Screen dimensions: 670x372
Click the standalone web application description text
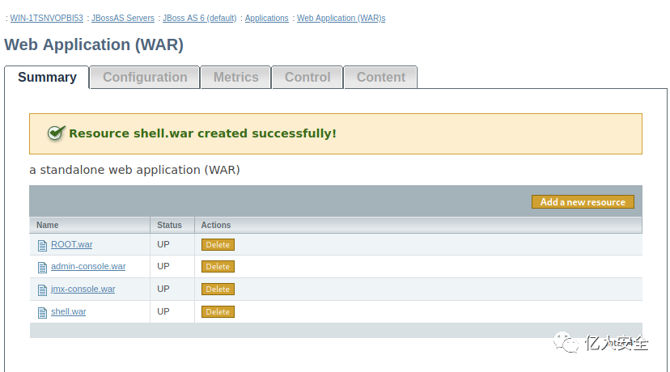tap(134, 170)
